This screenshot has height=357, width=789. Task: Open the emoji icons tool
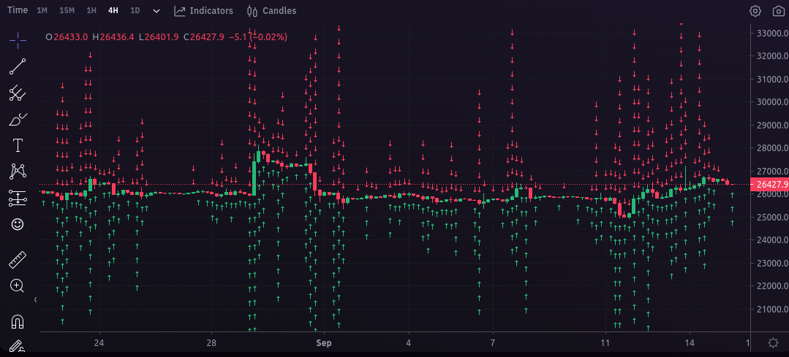[x=18, y=224]
